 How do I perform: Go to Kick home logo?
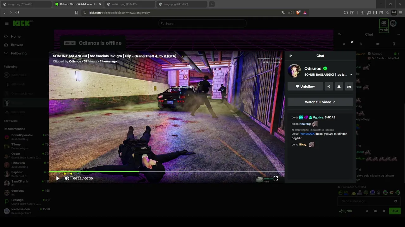pos(23,23)
